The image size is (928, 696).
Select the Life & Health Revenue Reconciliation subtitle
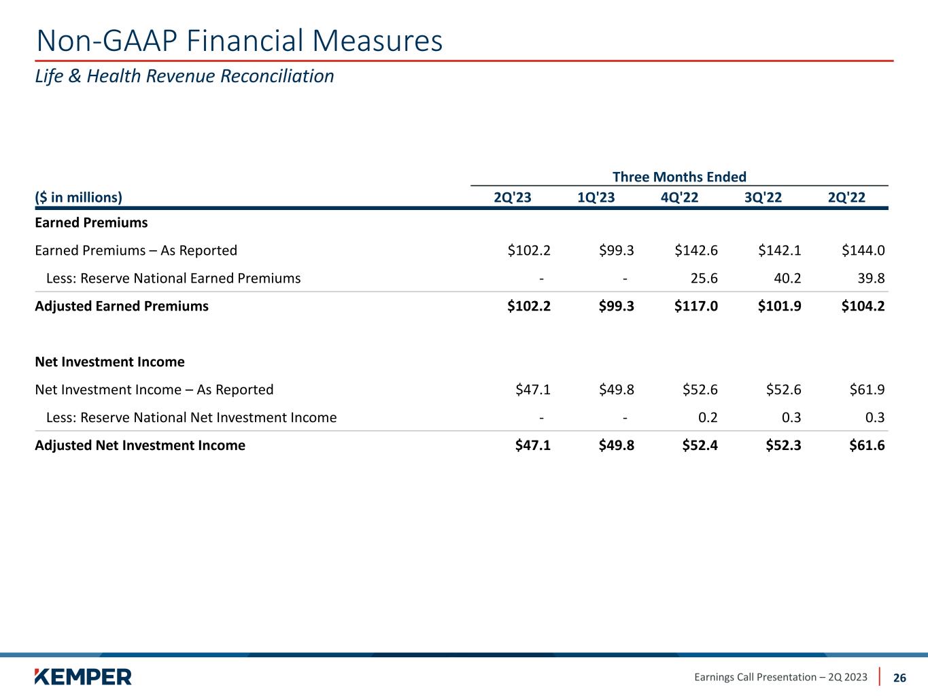click(184, 76)
